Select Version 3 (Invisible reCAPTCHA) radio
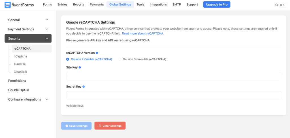Viewport: 290px width, 138px height. [x=120, y=59]
